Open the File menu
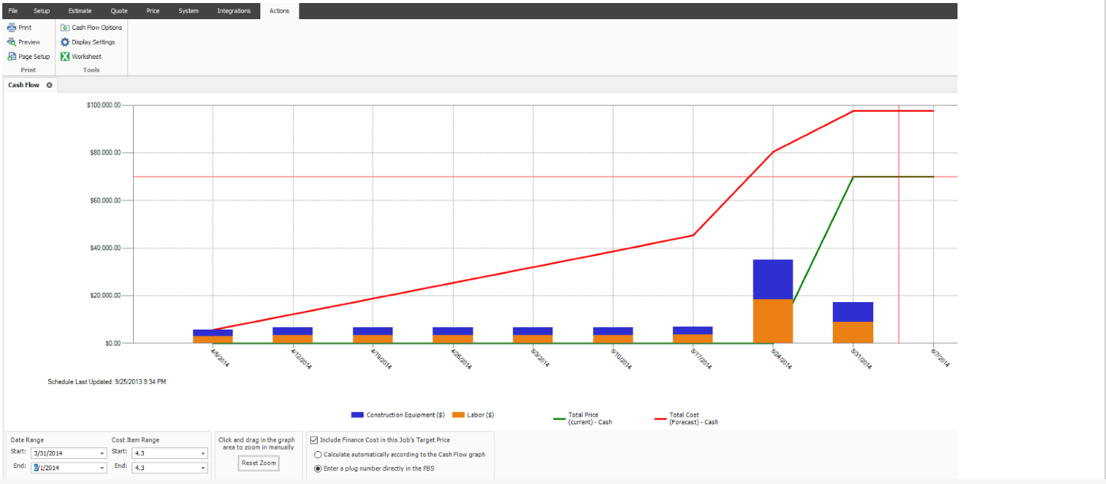1106x484 pixels. (x=13, y=11)
